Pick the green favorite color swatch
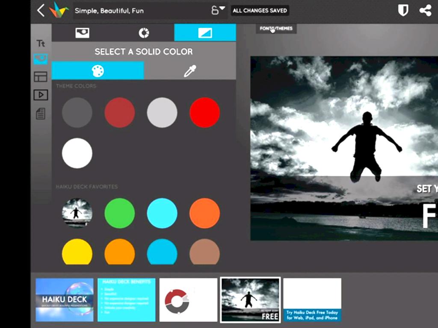This screenshot has height=328, width=438. [119, 213]
